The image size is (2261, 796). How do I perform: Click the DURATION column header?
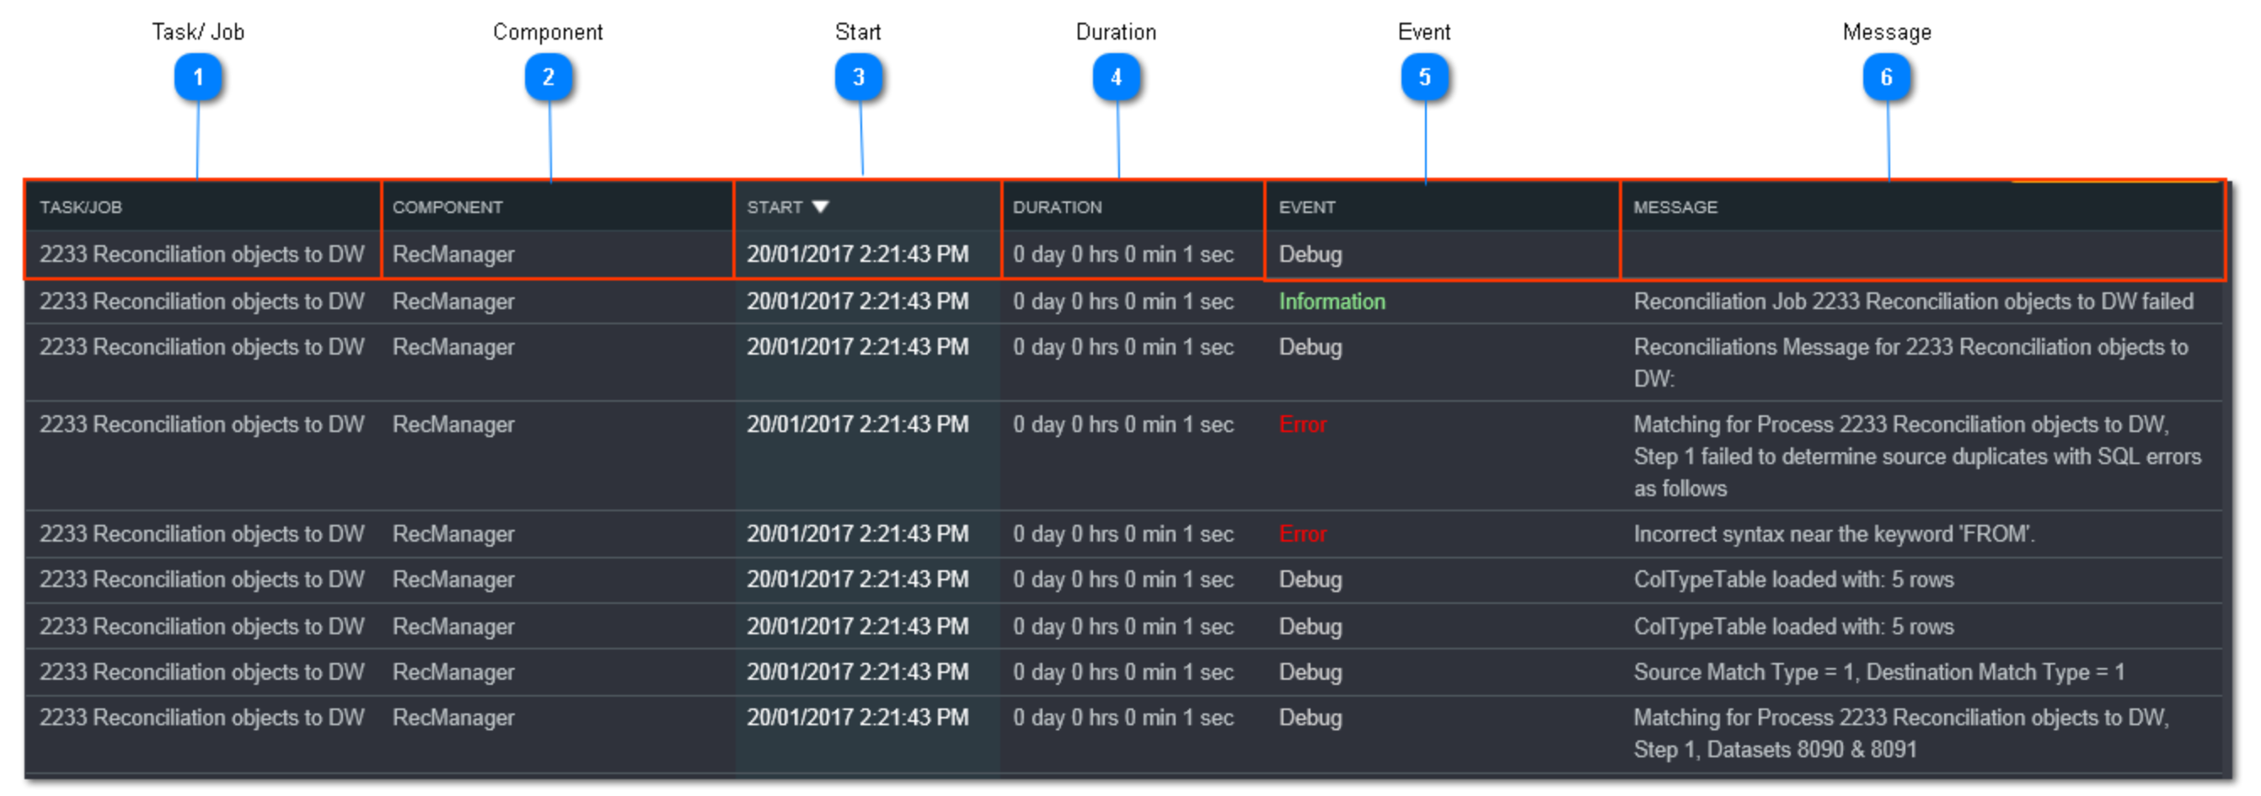point(1057,207)
